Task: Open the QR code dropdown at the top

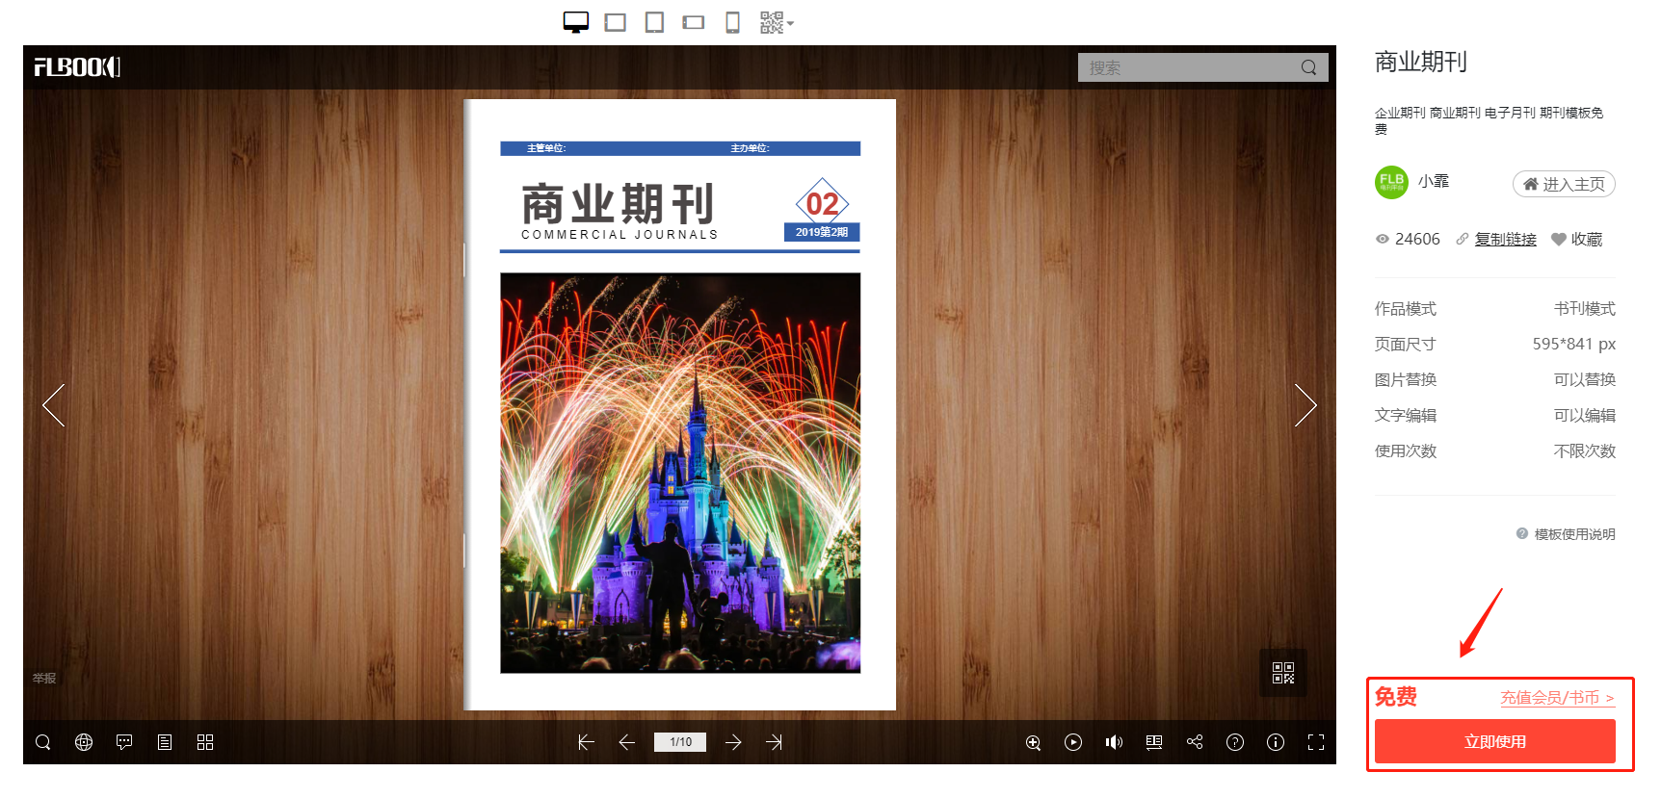Action: click(x=777, y=22)
